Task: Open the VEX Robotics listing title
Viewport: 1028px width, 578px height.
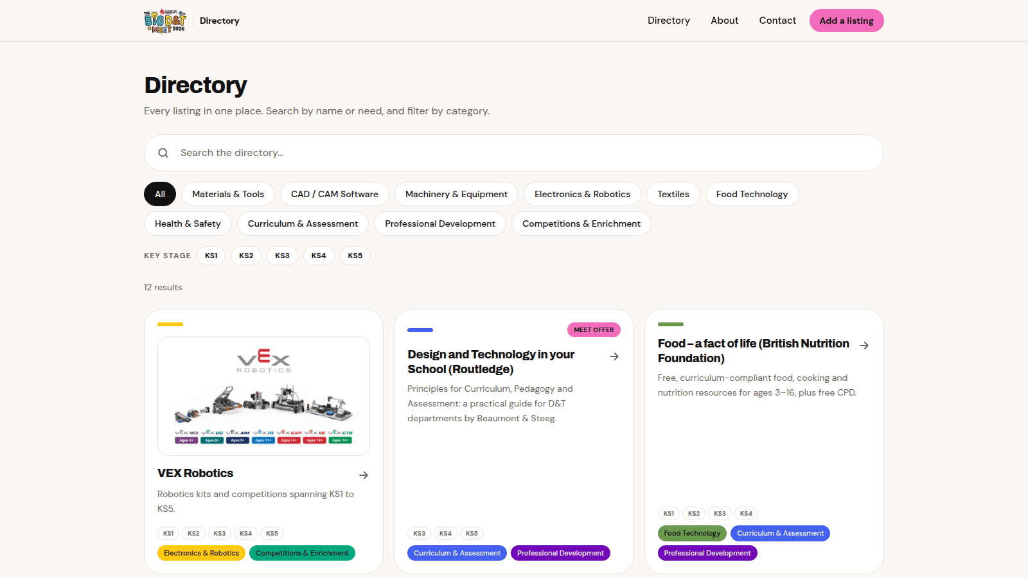Action: coord(195,473)
